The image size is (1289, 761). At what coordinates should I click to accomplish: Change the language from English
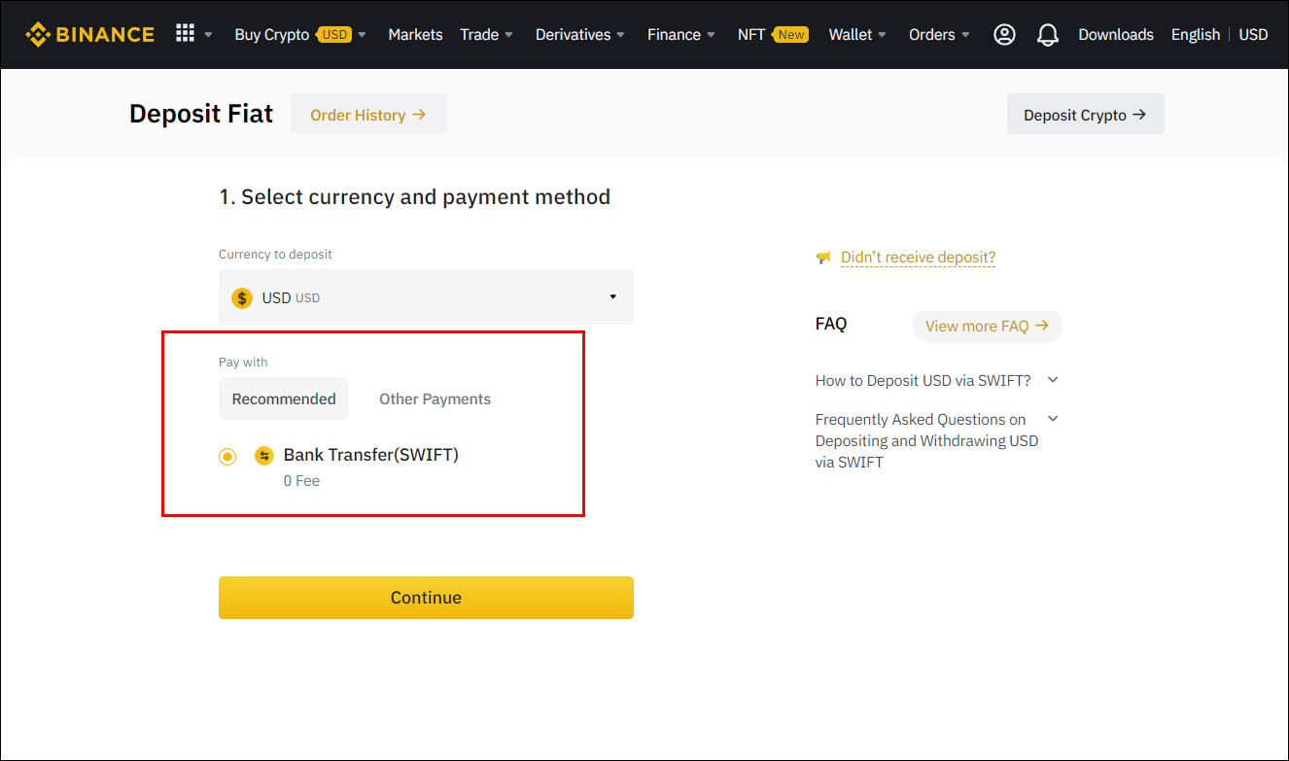pos(1195,34)
